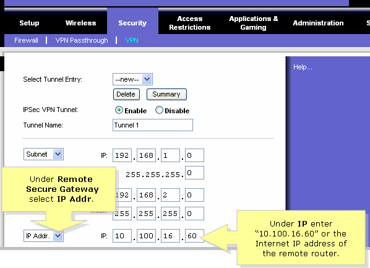370x268 pixels.
Task: Open the Administration tab
Action: coord(318,23)
